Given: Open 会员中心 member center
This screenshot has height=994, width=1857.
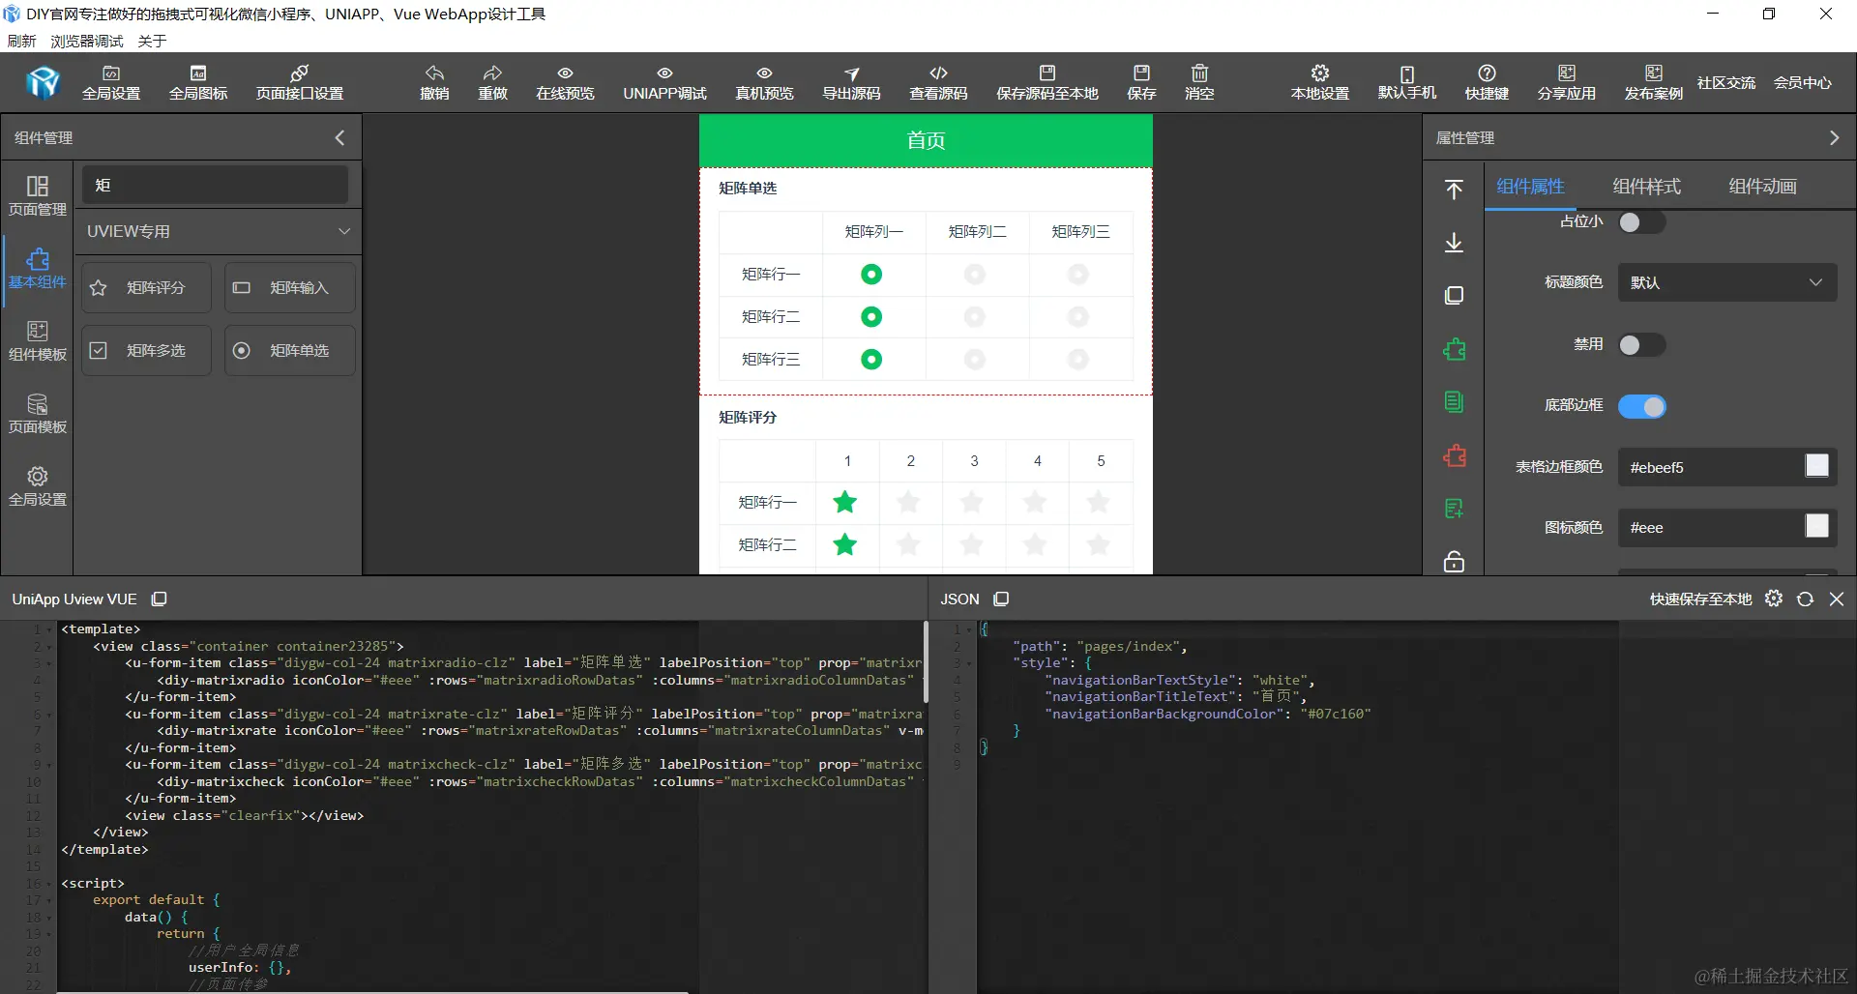Looking at the screenshot, I should coord(1803,83).
